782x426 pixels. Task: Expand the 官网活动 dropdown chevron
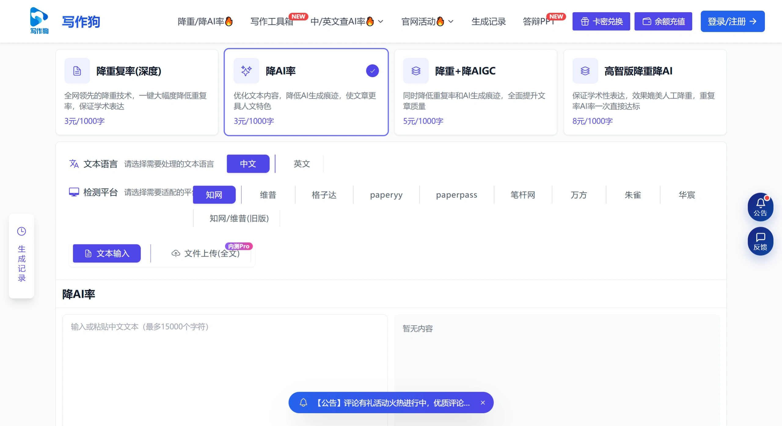click(451, 21)
